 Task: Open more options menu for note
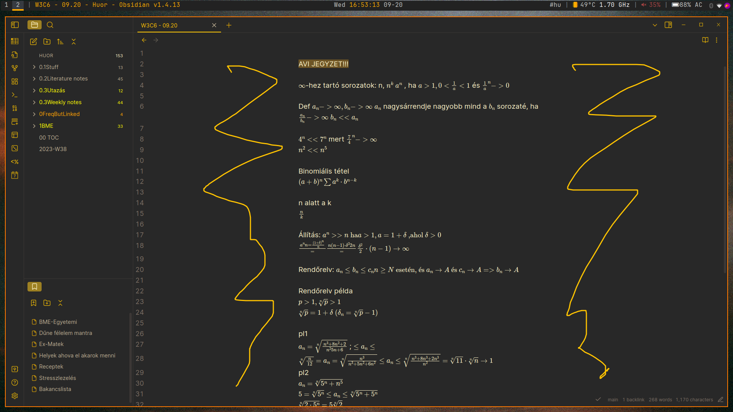(x=717, y=40)
